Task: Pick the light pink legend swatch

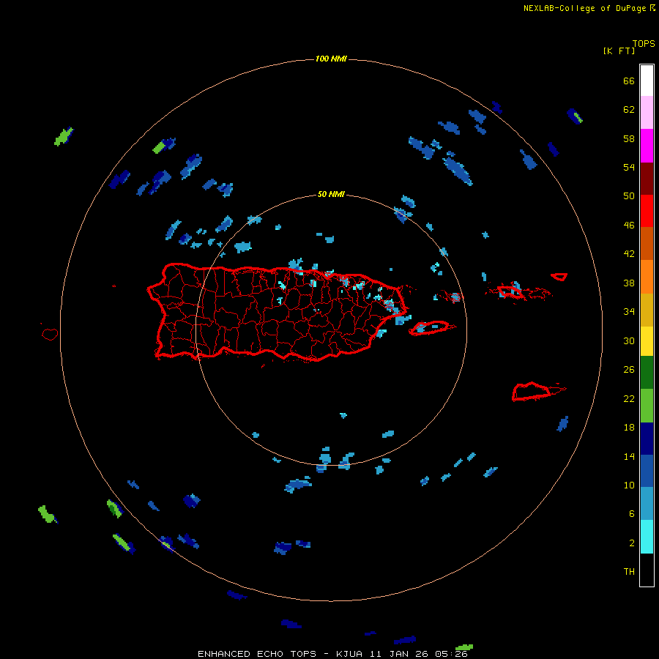Action: tap(647, 112)
